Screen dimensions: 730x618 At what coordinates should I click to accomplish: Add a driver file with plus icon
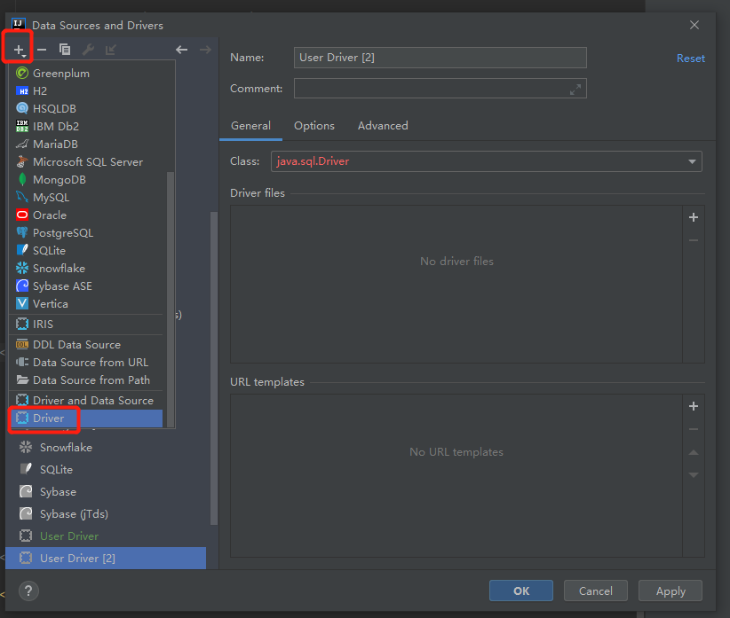[694, 217]
